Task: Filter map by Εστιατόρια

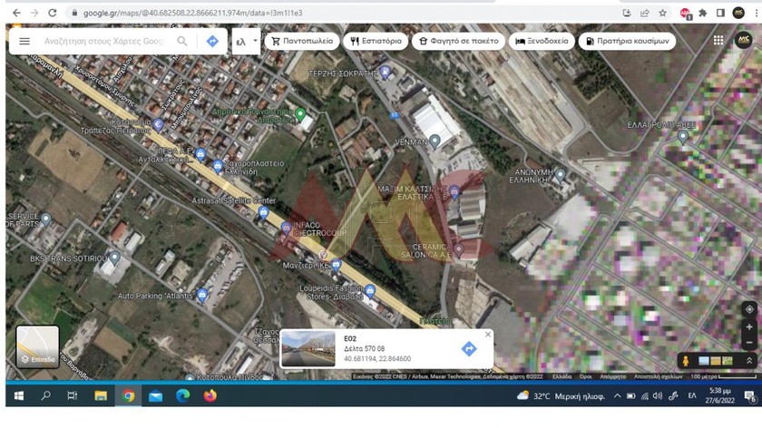Action: (376, 41)
